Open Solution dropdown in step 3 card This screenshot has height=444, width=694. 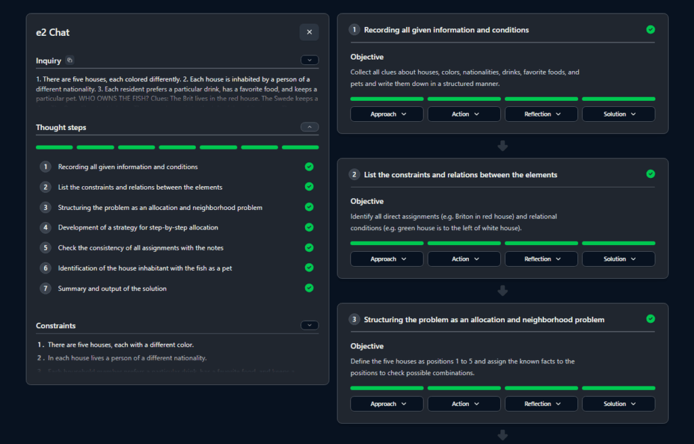pos(618,404)
